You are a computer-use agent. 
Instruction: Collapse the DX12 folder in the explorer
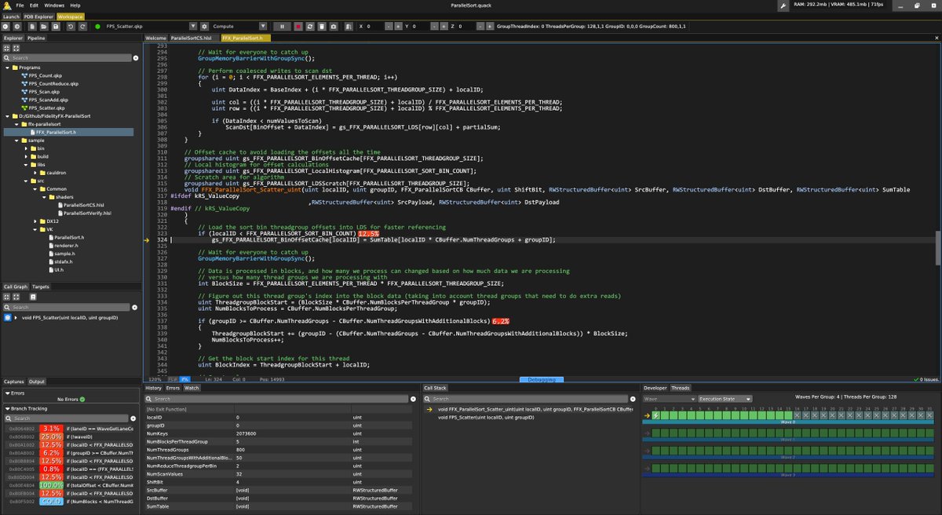(35, 221)
